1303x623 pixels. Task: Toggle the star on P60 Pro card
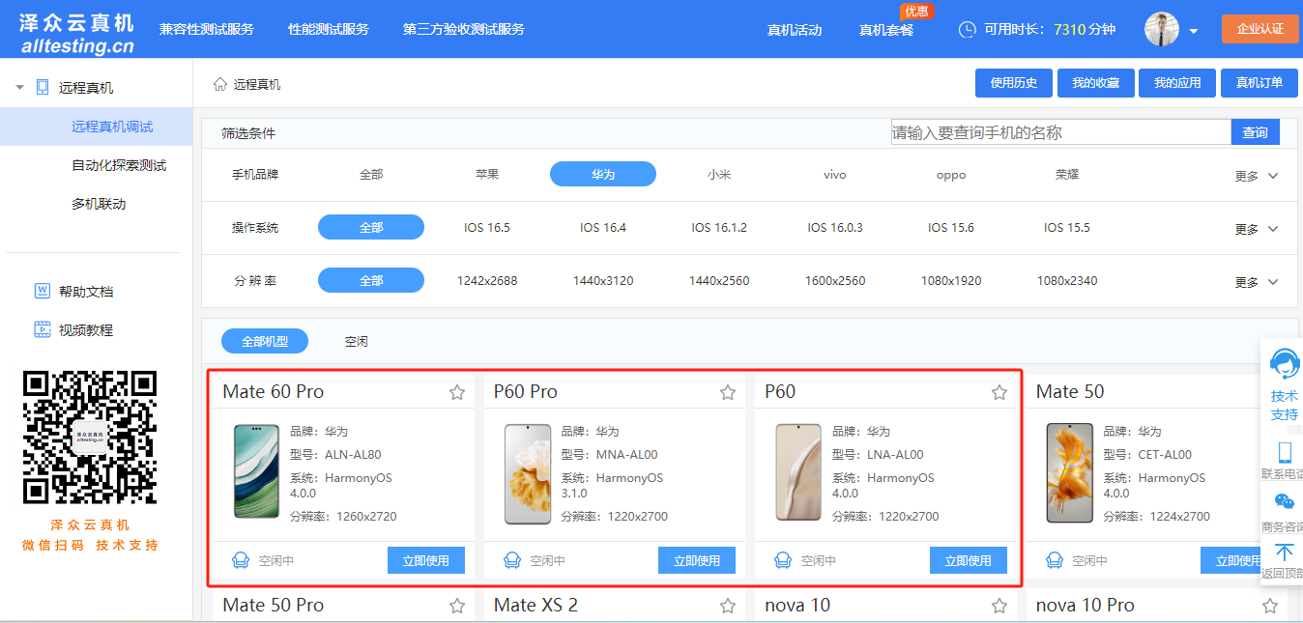(728, 392)
